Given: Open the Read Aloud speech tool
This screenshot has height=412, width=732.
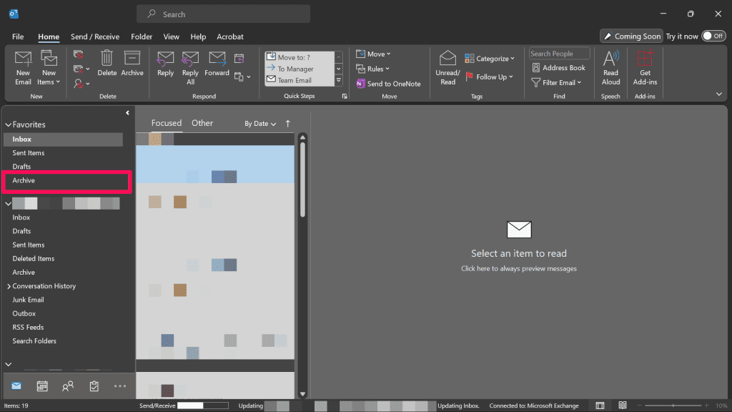Looking at the screenshot, I should click(x=610, y=60).
